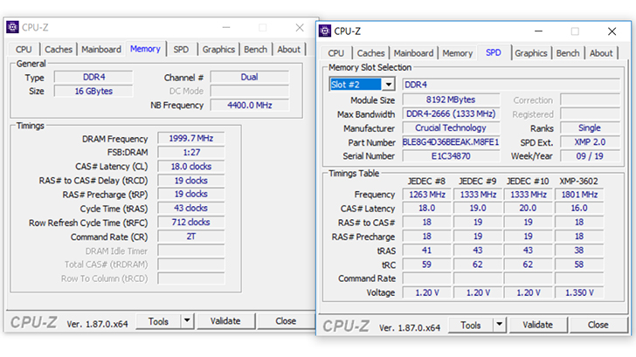This screenshot has height=357, width=636.
Task: Open the CPU tab in right CPU-Z window
Action: point(335,53)
